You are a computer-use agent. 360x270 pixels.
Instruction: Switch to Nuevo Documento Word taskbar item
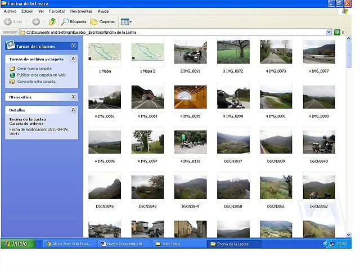pyautogui.click(x=124, y=244)
